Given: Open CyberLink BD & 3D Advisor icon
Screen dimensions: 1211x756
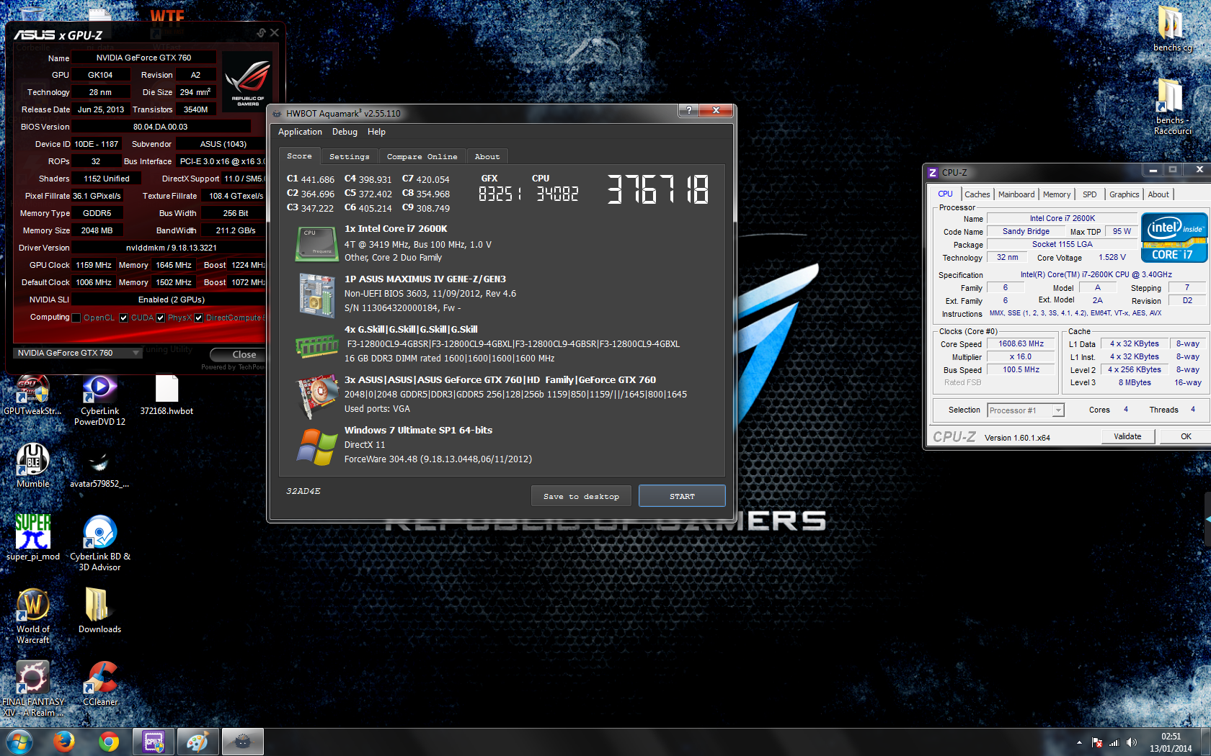Looking at the screenshot, I should click(99, 543).
